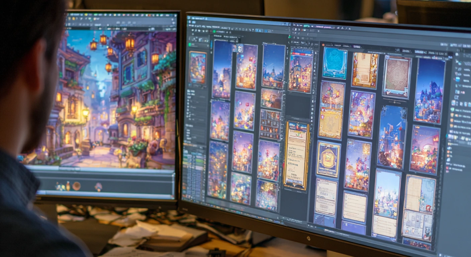Select the tall gold-framed parchment card
Viewport: 471px width, 257px height.
(x=296, y=155)
